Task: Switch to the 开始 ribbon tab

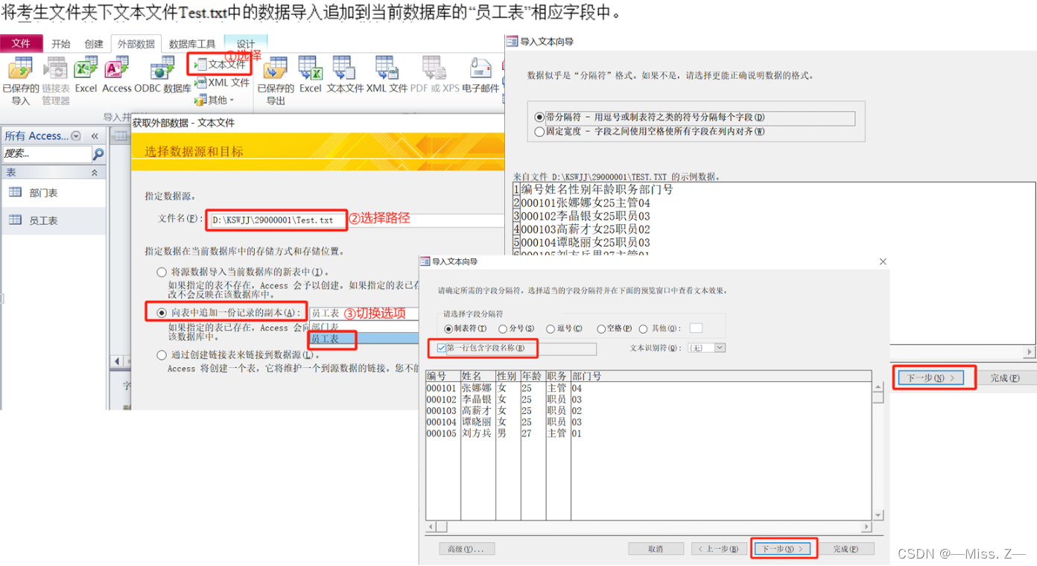Action: pyautogui.click(x=61, y=44)
